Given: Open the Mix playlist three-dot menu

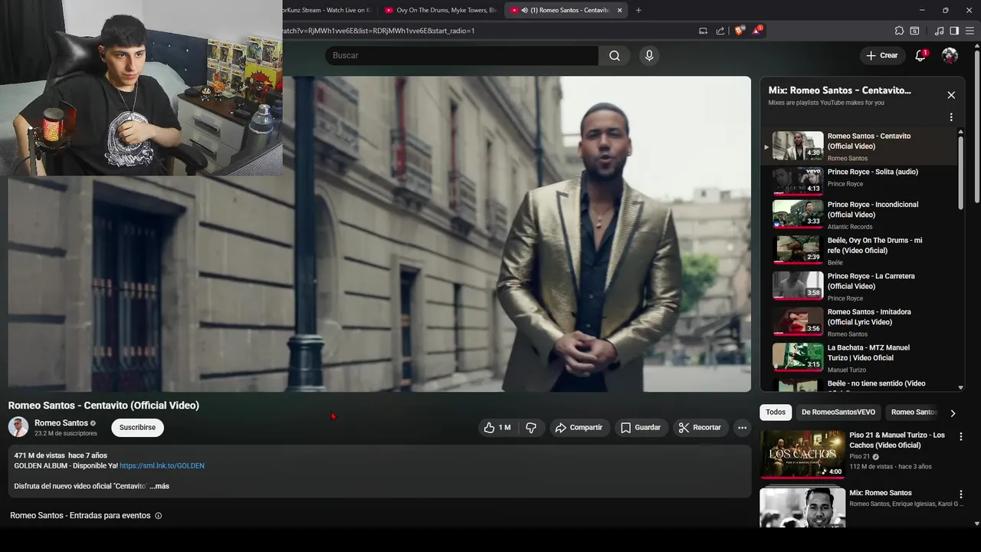Looking at the screenshot, I should [x=951, y=117].
